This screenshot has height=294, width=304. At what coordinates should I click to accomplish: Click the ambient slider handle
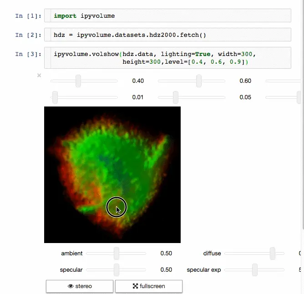pos(117,253)
